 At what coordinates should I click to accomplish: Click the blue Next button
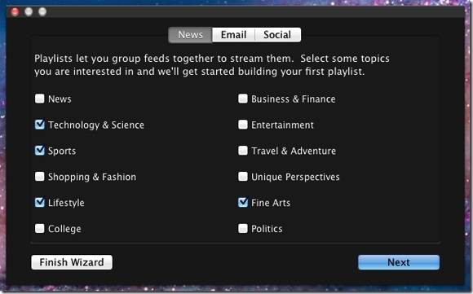pos(399,262)
